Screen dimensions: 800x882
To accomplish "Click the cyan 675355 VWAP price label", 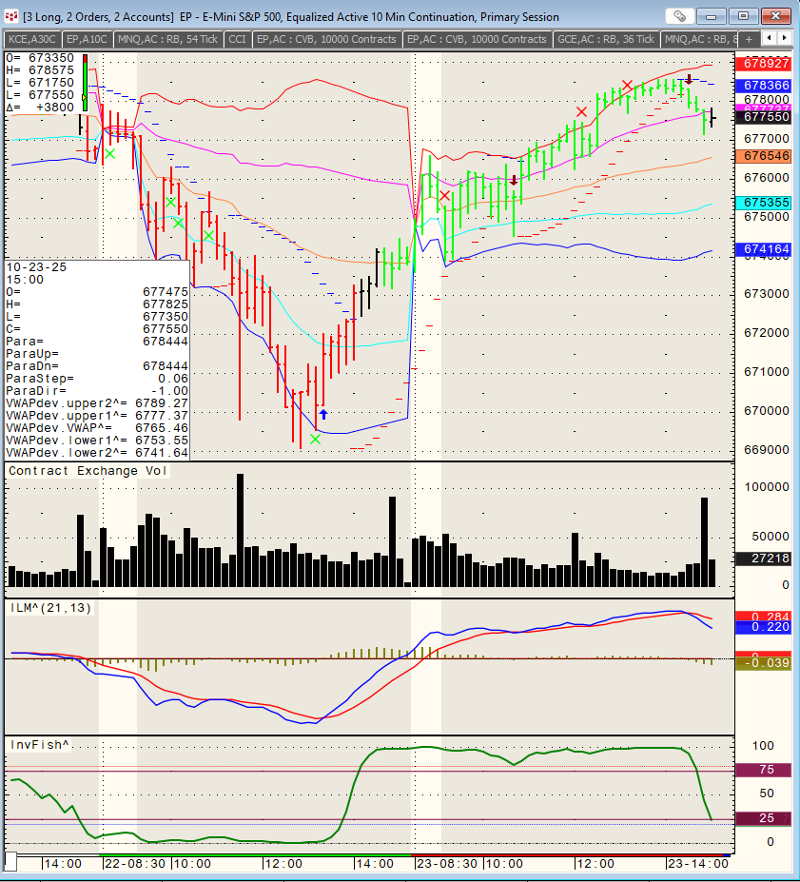I will point(765,203).
